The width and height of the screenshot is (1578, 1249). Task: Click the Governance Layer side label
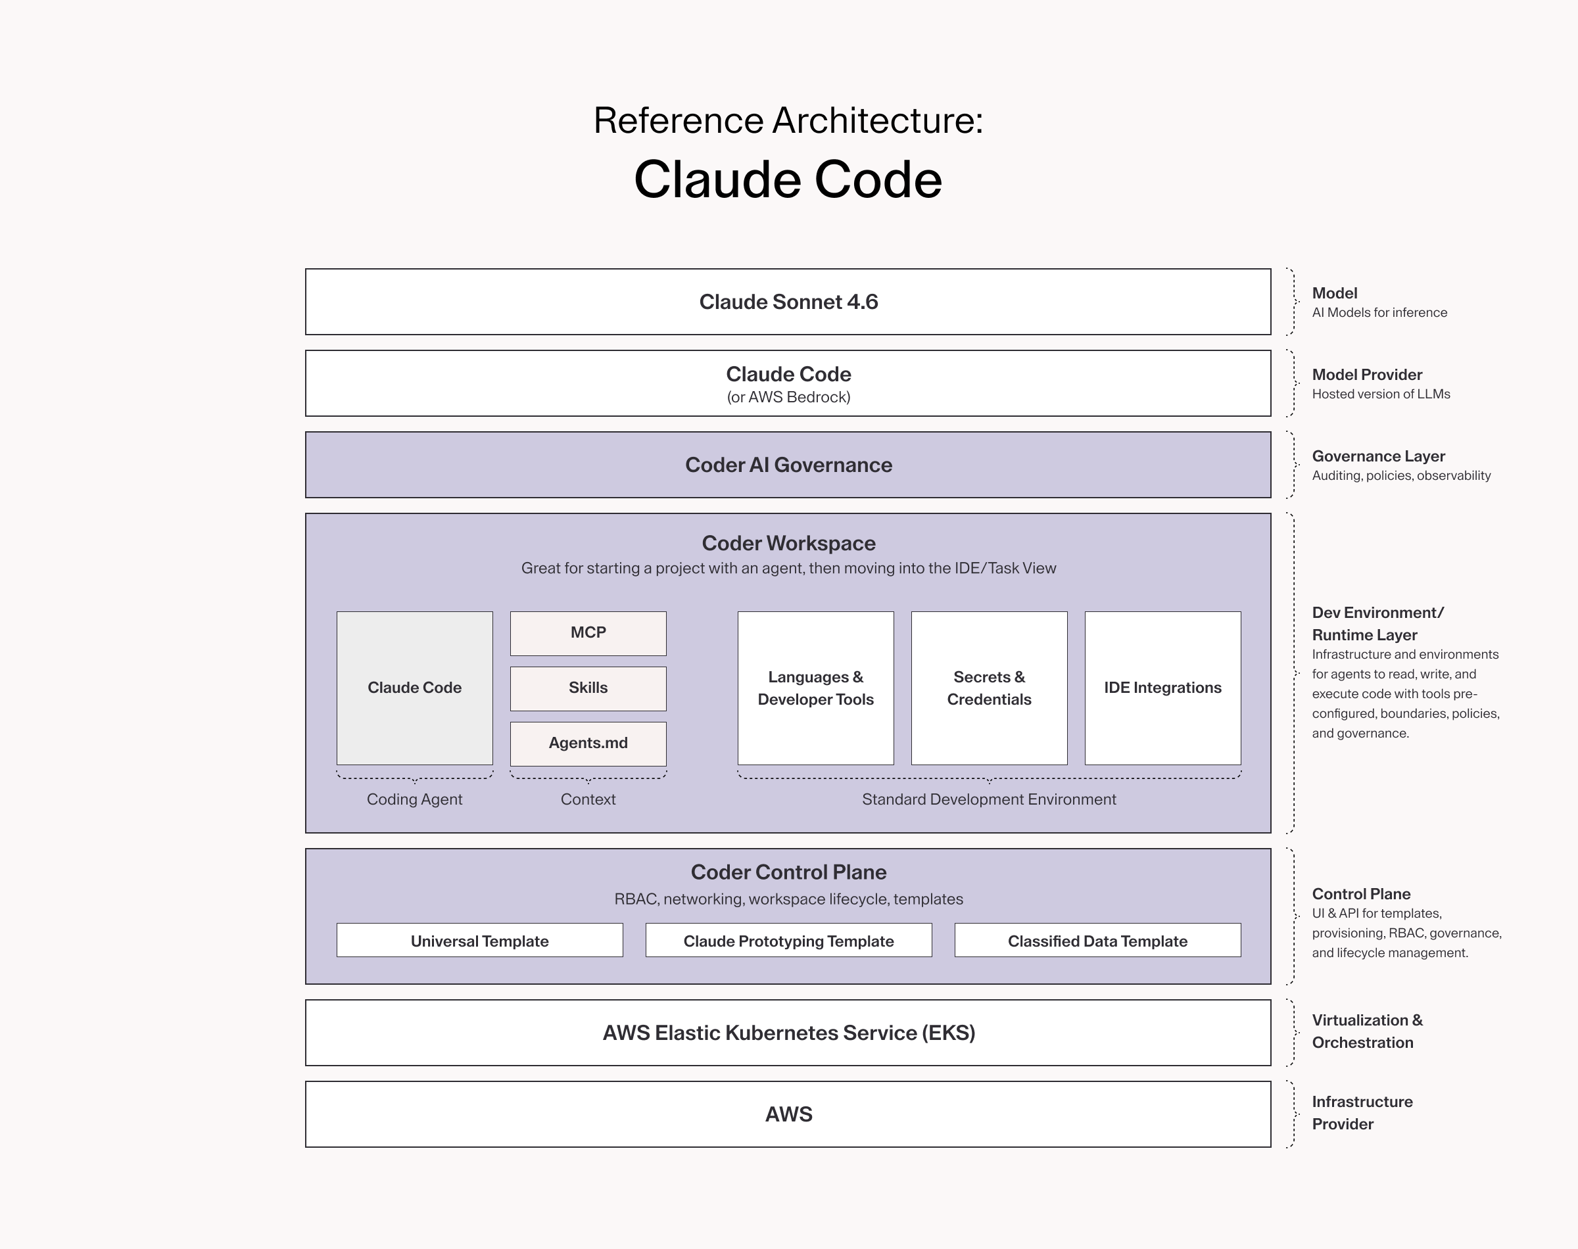pyautogui.click(x=1378, y=456)
